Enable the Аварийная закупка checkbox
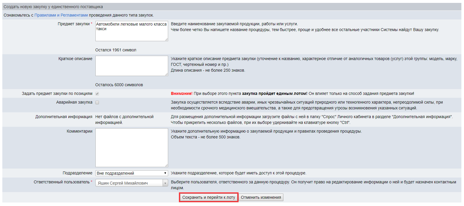 (97, 102)
